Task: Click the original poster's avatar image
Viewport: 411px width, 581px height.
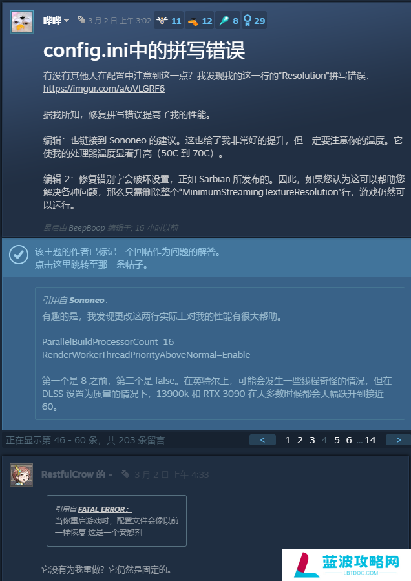Action: click(x=22, y=22)
